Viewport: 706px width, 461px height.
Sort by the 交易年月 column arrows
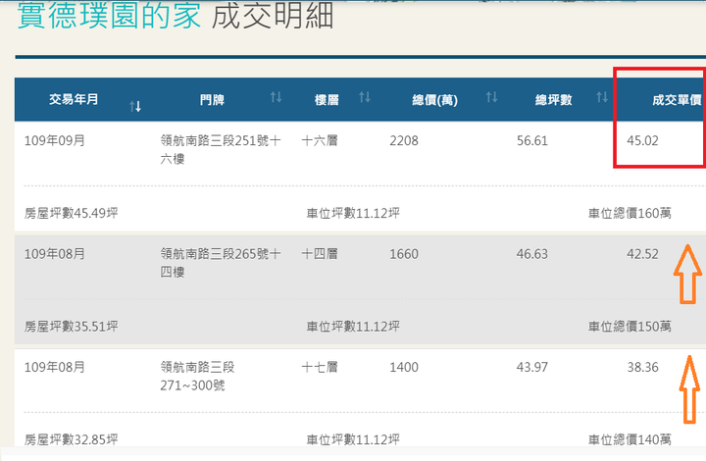pos(135,106)
